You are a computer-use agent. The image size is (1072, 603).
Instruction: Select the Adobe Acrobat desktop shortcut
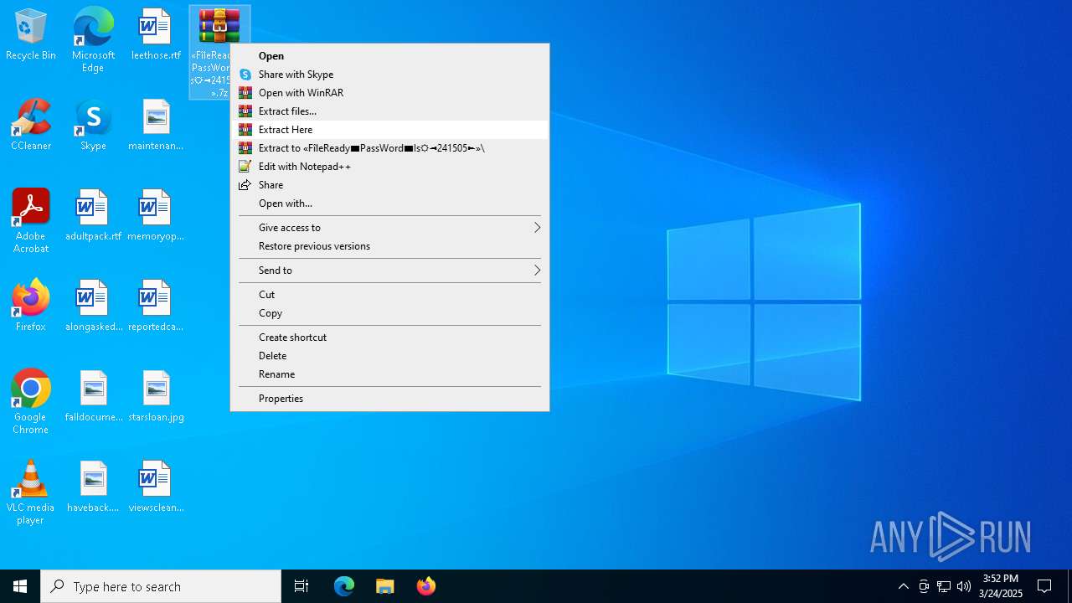point(31,221)
